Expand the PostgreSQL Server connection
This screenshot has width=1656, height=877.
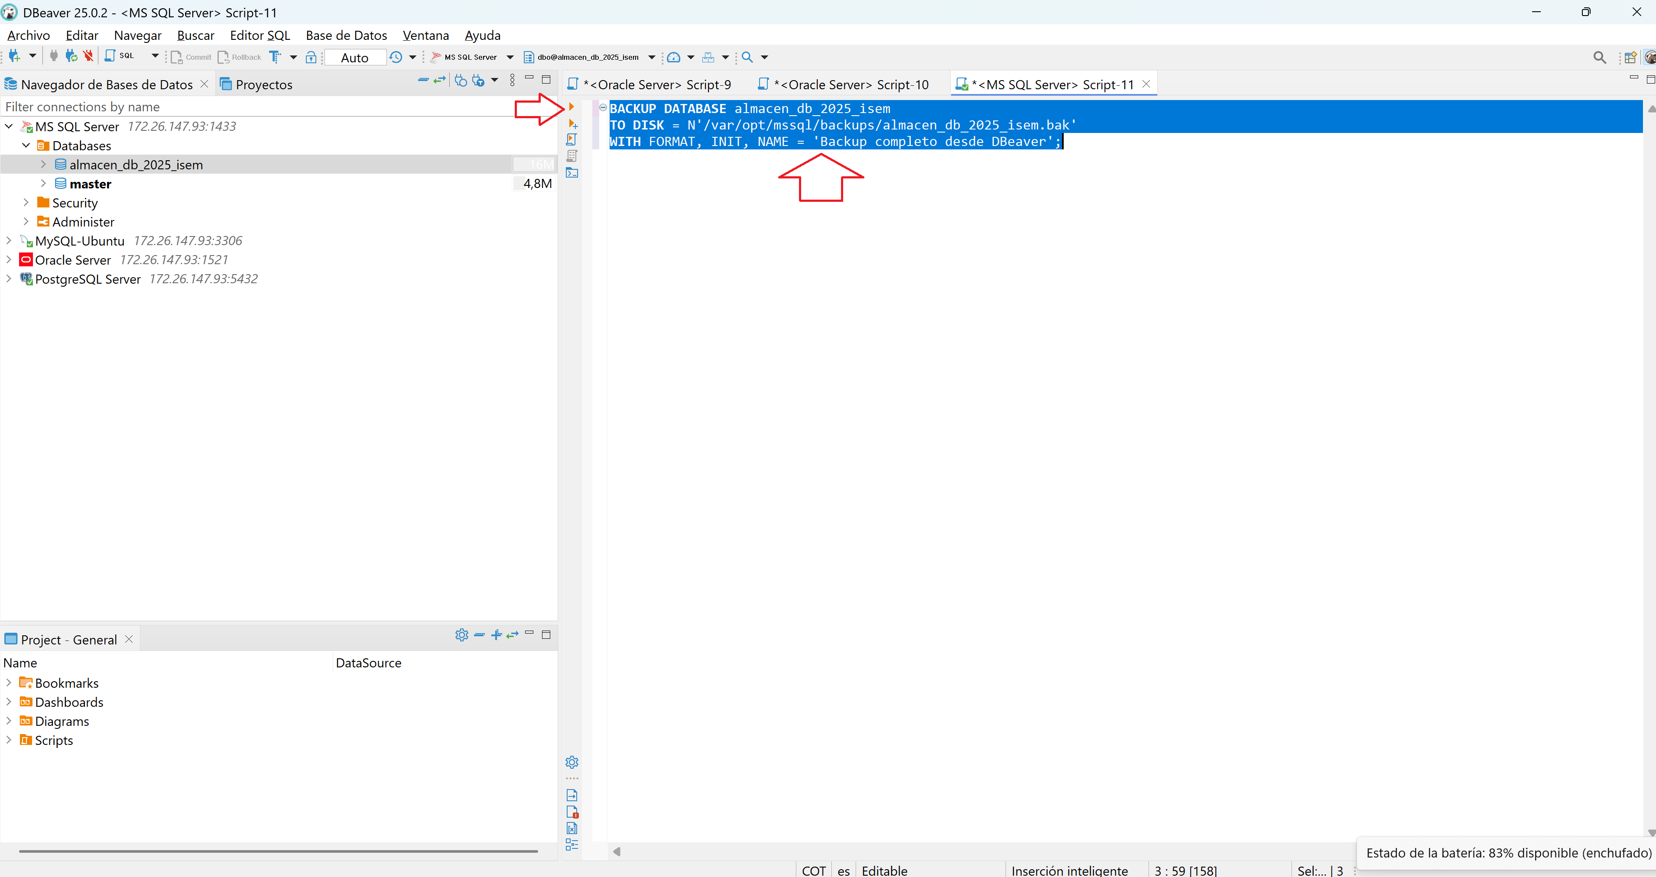click(9, 279)
